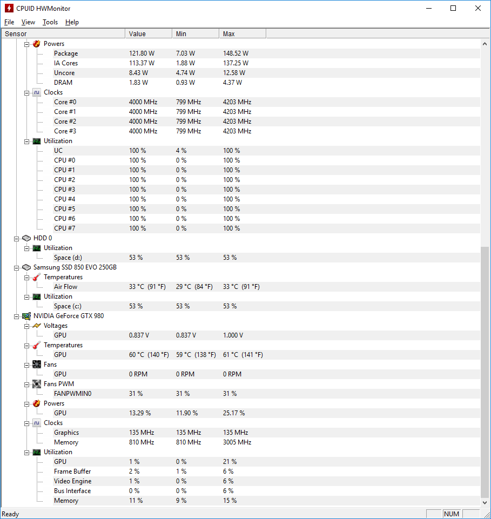Screen dimensions: 491x519
Task: Select the Frame Buffer row
Action: coord(266,471)
